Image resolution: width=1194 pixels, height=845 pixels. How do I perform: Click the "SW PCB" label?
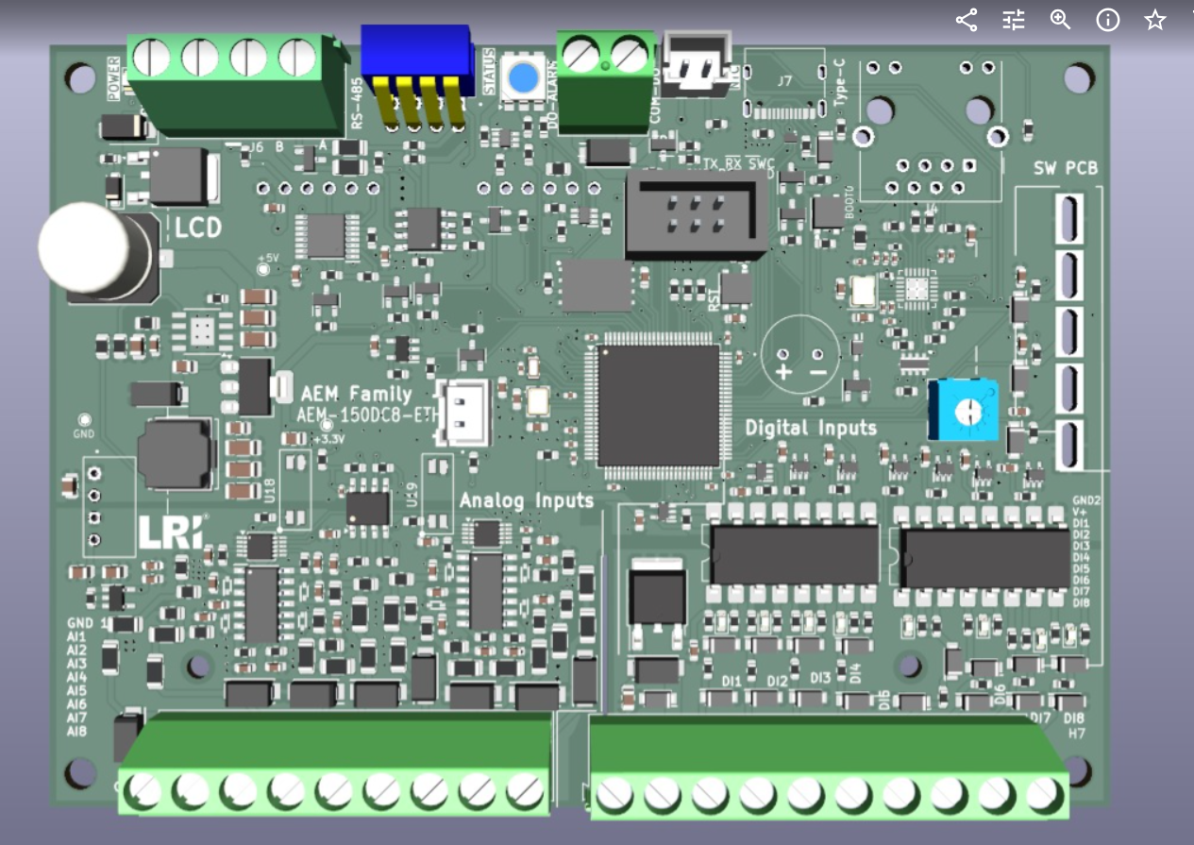click(x=1066, y=169)
